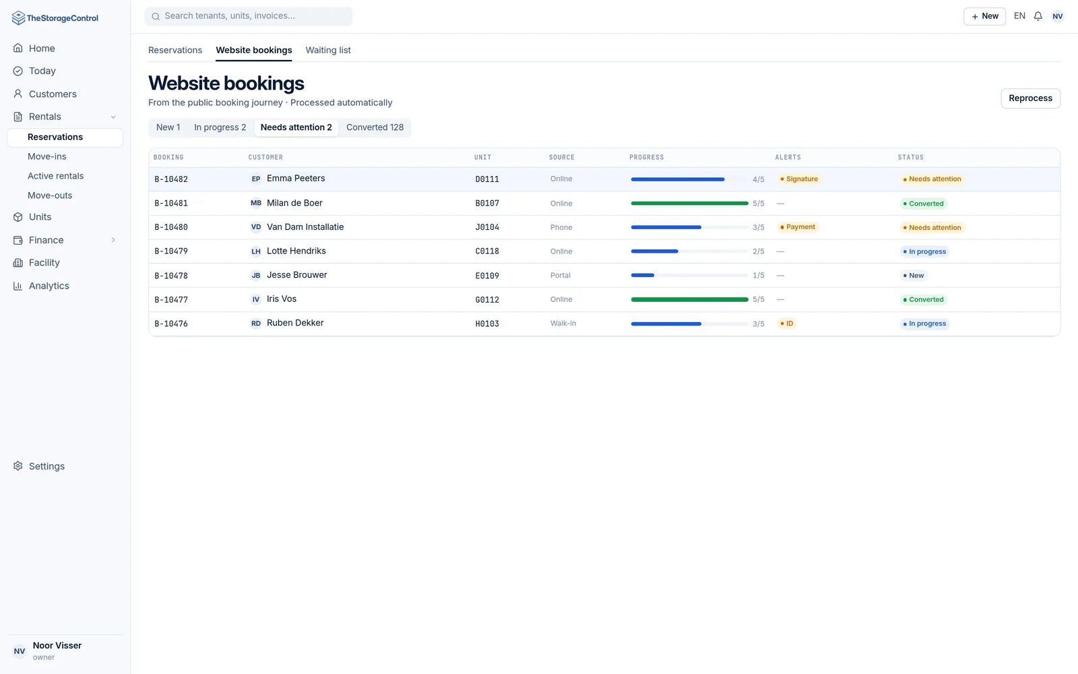Click the Finance wallet icon
Viewport: 1078px width, 674px height.
click(18, 240)
